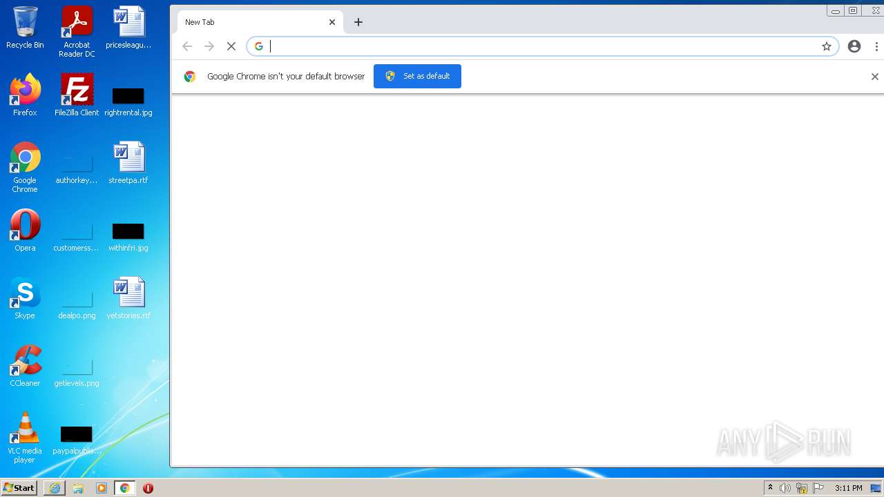Select the authorkey file icon
Image resolution: width=884 pixels, height=497 pixels.
[x=77, y=169]
